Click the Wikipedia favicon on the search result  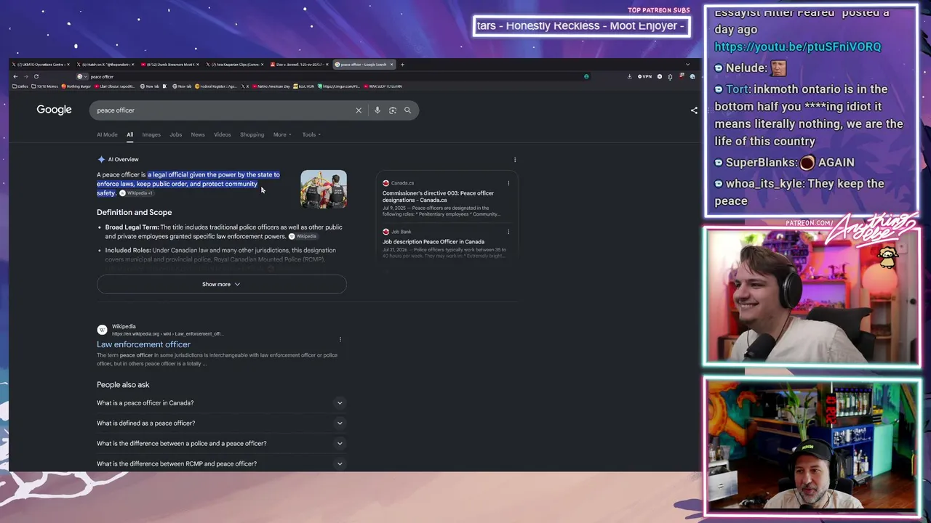coord(102,330)
